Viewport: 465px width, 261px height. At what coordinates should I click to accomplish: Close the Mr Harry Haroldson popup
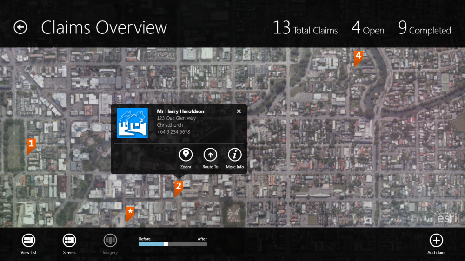coord(239,111)
